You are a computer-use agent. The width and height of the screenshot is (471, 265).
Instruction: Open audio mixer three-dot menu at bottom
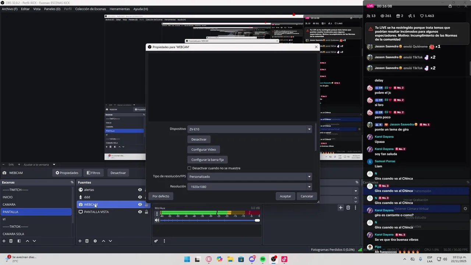164,241
